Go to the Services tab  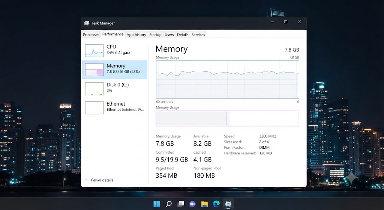198,35
